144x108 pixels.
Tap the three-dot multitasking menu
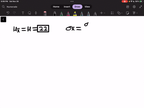point(72,1)
